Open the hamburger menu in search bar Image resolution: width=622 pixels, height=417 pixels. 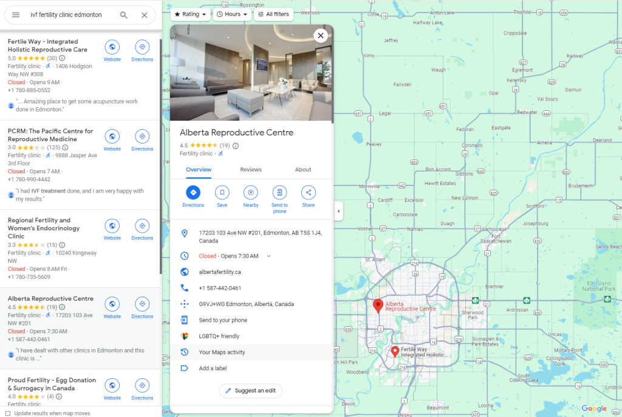[16, 15]
